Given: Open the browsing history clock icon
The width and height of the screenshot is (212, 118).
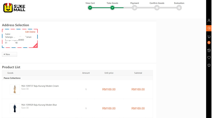Looking at the screenshot, I should 209,51.
